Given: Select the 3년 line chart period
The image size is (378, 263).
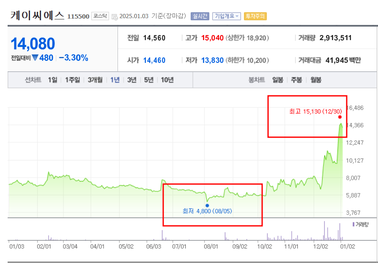Looking at the screenshot, I should point(132,80).
